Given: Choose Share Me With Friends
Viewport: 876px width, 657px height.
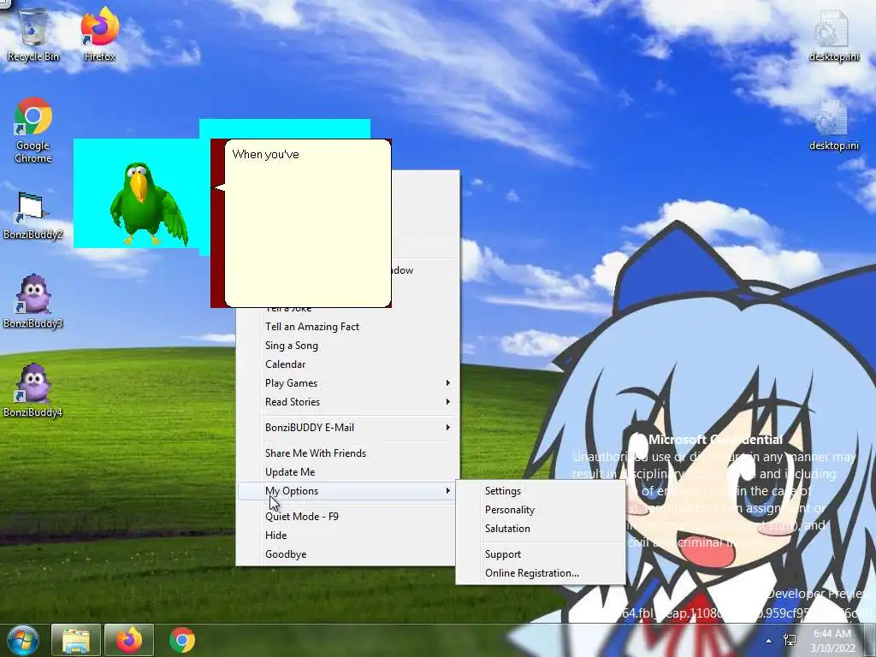Looking at the screenshot, I should [x=346, y=453].
